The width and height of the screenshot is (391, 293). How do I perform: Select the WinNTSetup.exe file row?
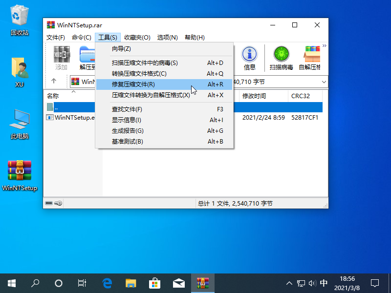(73, 118)
